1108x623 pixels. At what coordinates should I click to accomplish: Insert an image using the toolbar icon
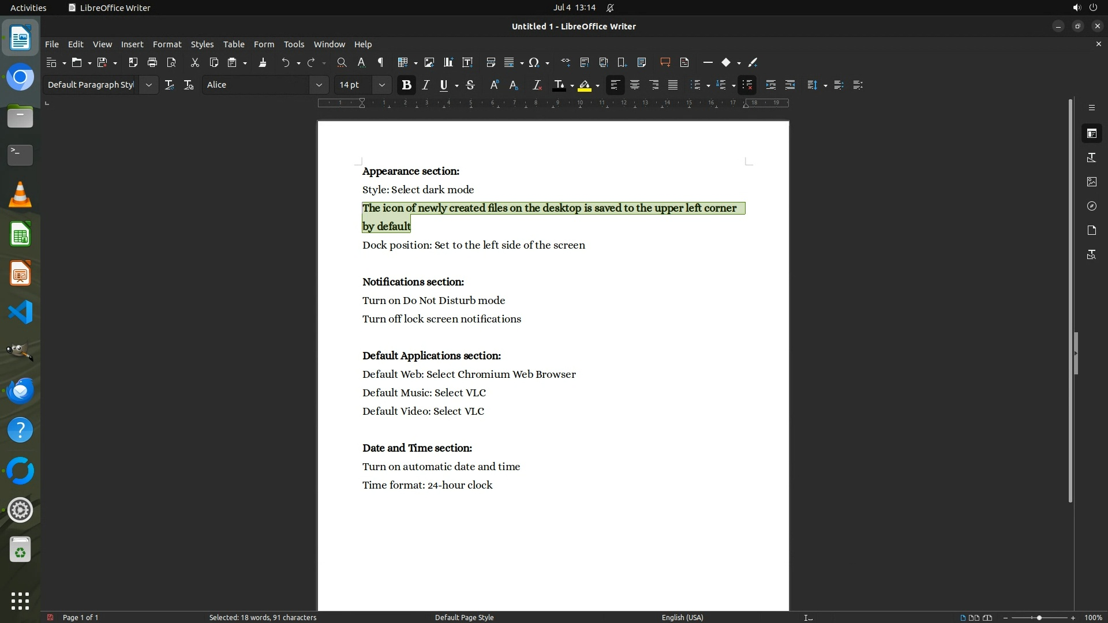429,62
